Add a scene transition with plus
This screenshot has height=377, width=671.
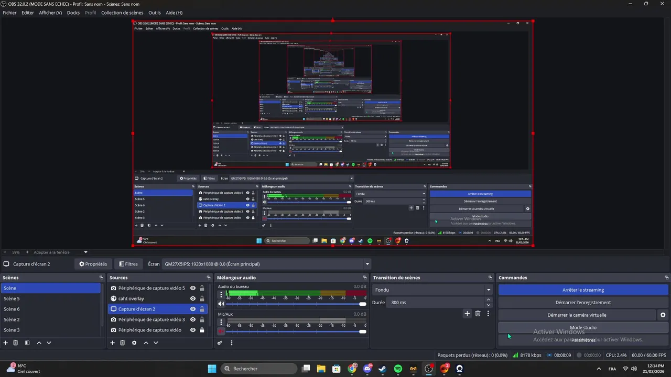467,314
